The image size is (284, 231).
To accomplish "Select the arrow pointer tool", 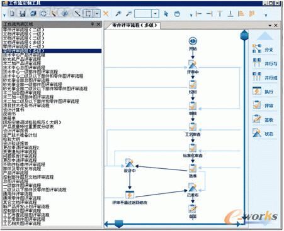I will click(x=166, y=14).
